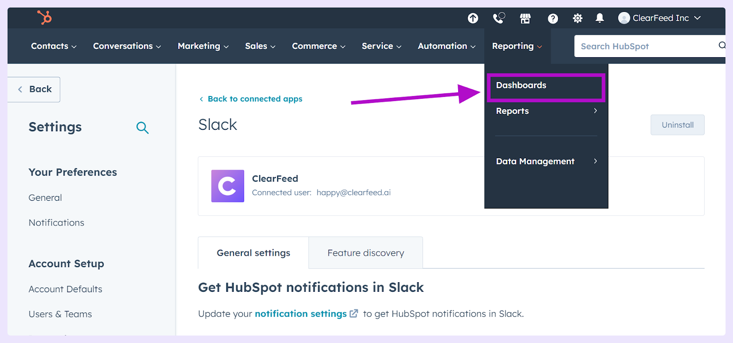Click the Uninstall button

[678, 125]
